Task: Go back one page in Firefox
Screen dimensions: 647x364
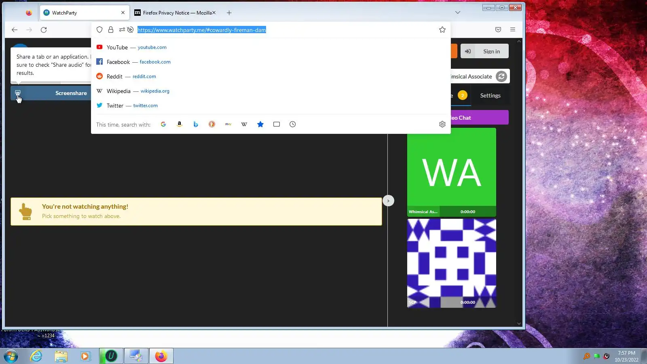Action: pyautogui.click(x=15, y=30)
